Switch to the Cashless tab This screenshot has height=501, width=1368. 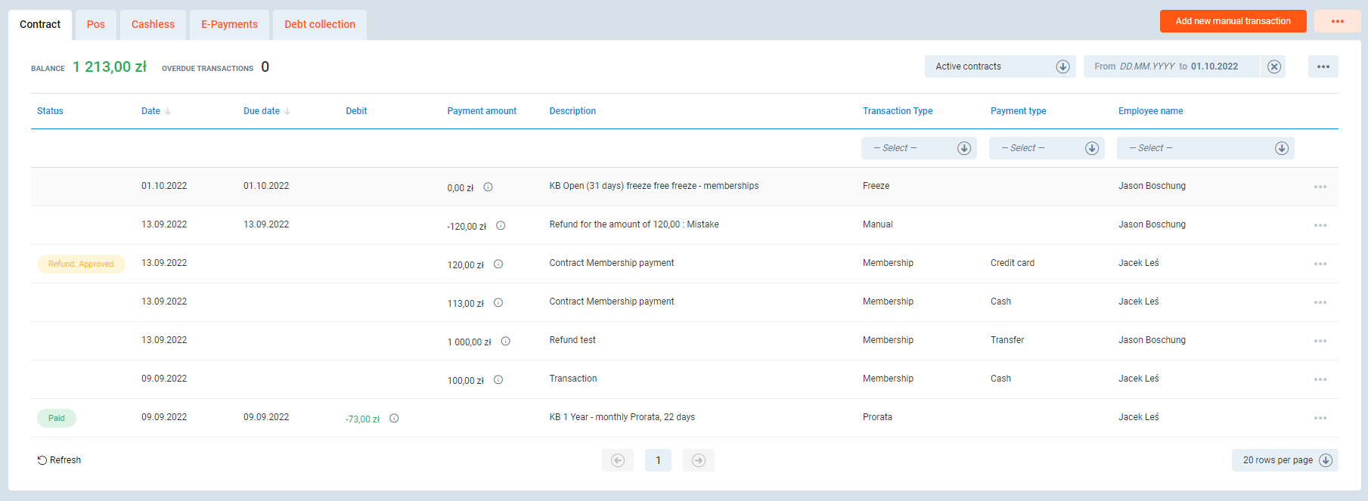pyautogui.click(x=153, y=24)
